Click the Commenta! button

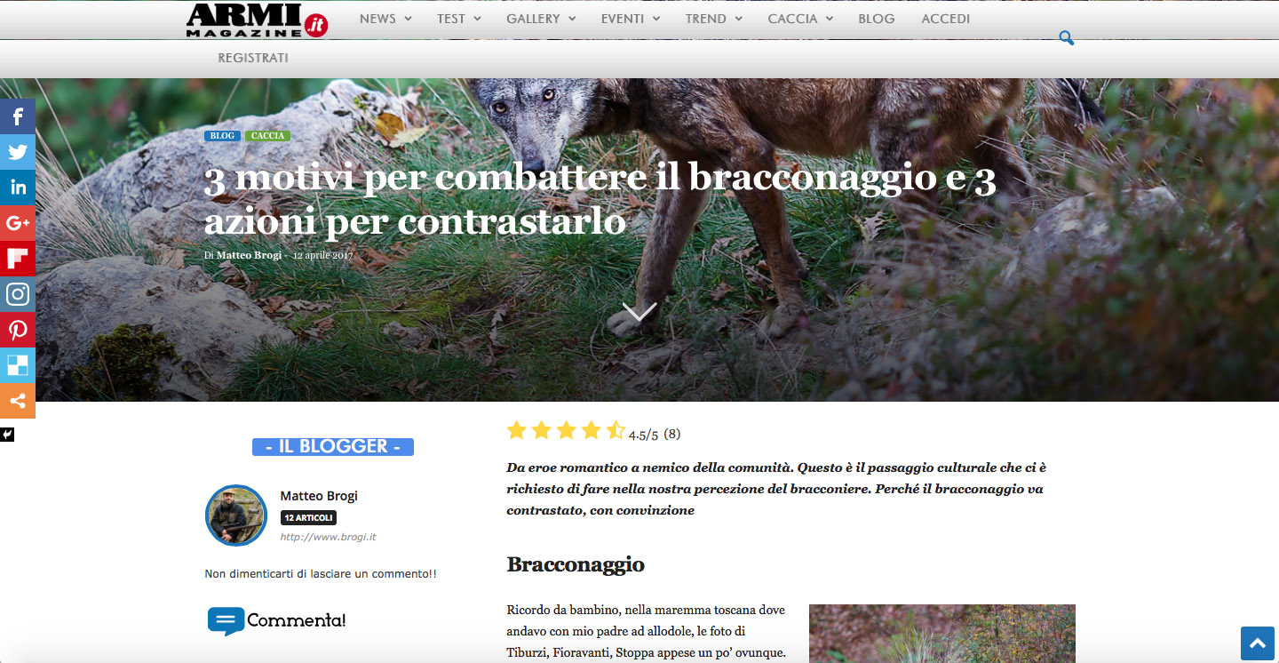coord(276,620)
